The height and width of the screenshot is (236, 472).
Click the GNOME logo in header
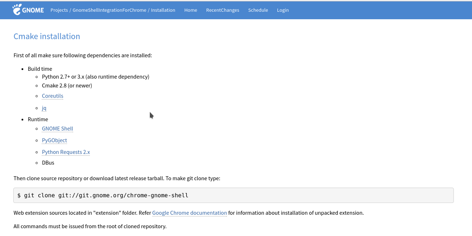pyautogui.click(x=28, y=10)
